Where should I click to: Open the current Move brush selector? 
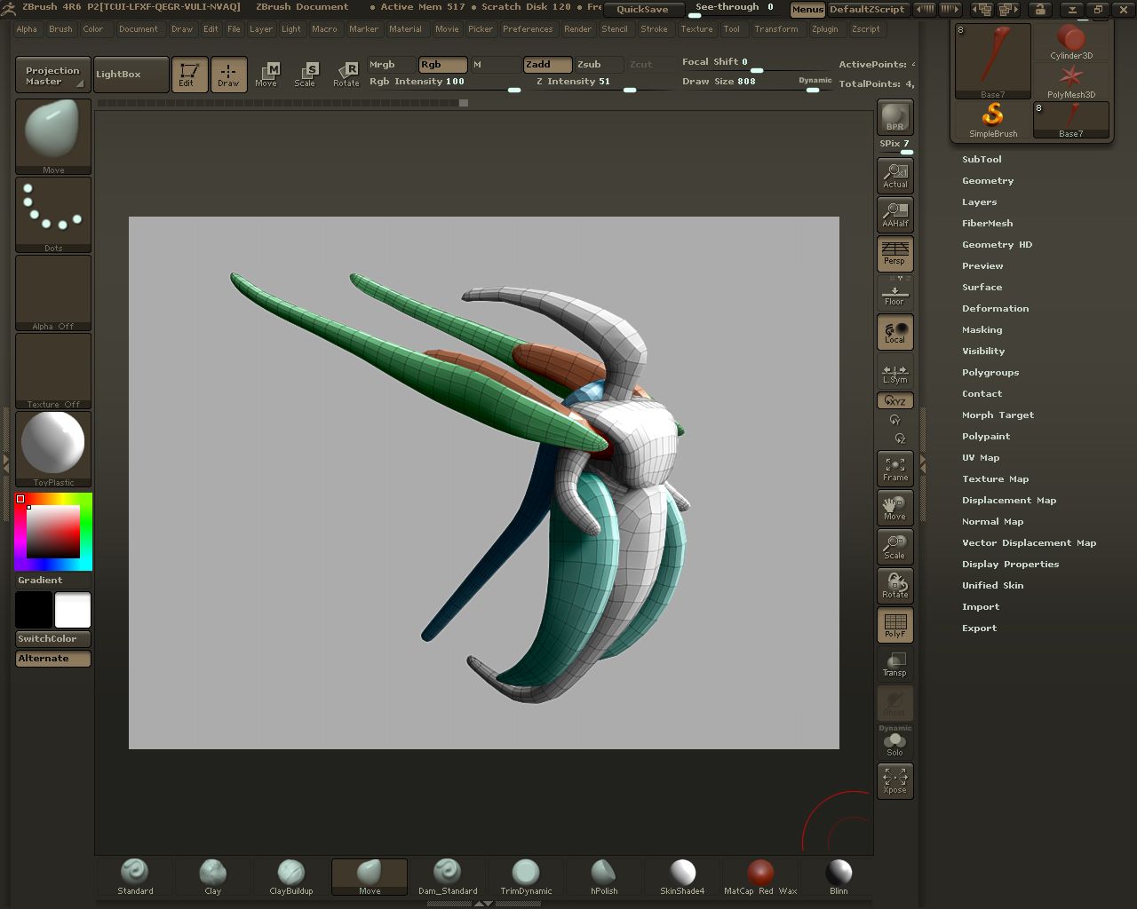[x=53, y=136]
